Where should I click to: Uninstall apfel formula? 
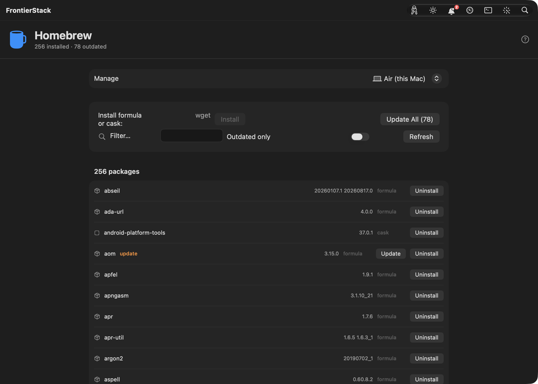pyautogui.click(x=427, y=275)
